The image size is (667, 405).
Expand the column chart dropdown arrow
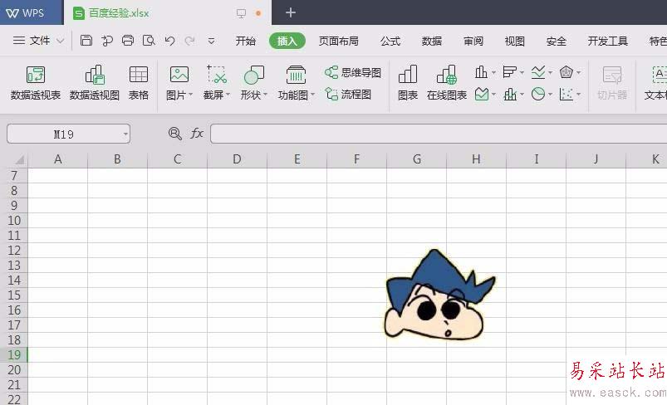tap(493, 73)
